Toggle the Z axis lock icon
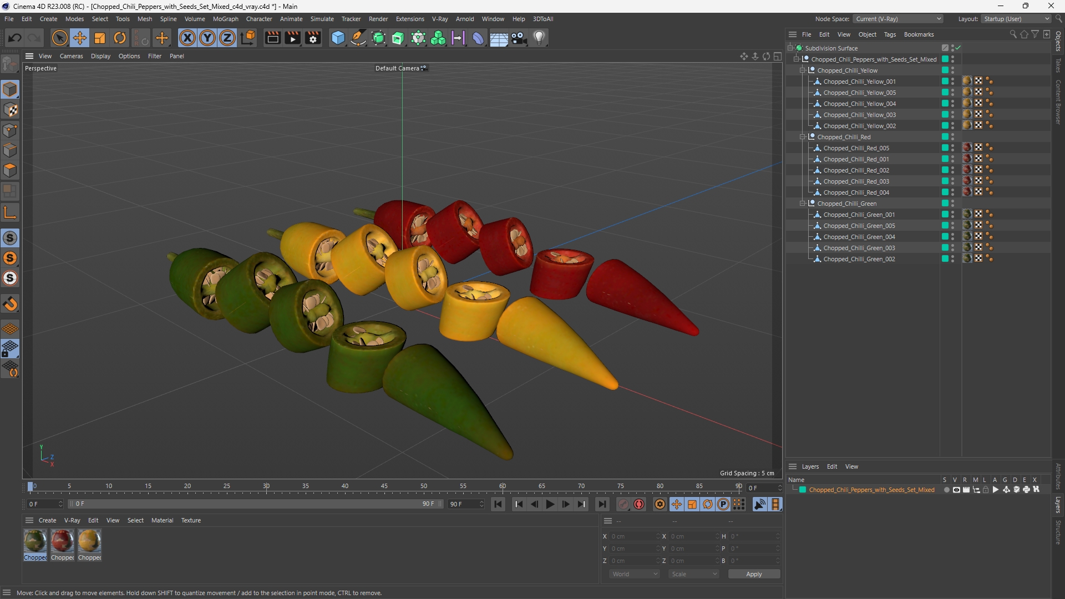Image resolution: width=1065 pixels, height=599 pixels. click(x=227, y=38)
